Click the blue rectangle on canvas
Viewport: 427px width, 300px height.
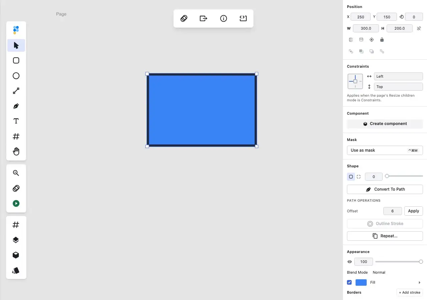point(202,110)
